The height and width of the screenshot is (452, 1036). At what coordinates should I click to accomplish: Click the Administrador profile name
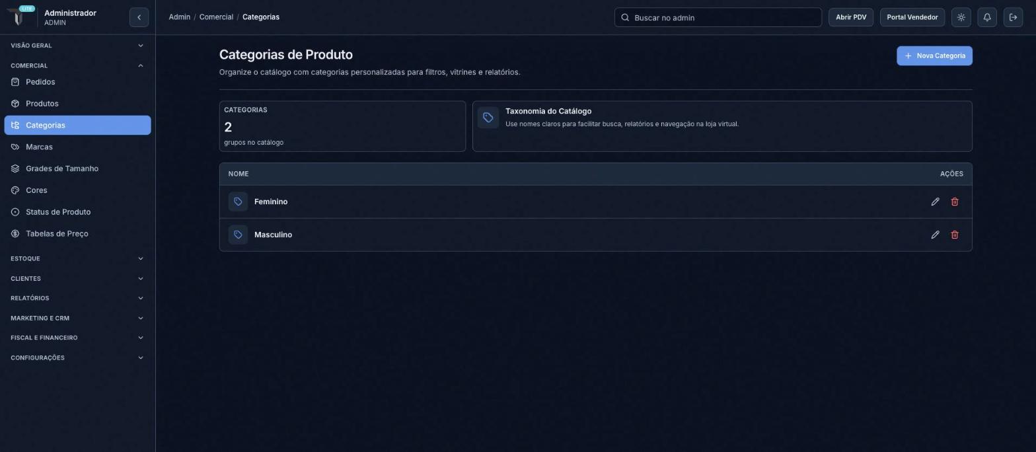coord(70,13)
